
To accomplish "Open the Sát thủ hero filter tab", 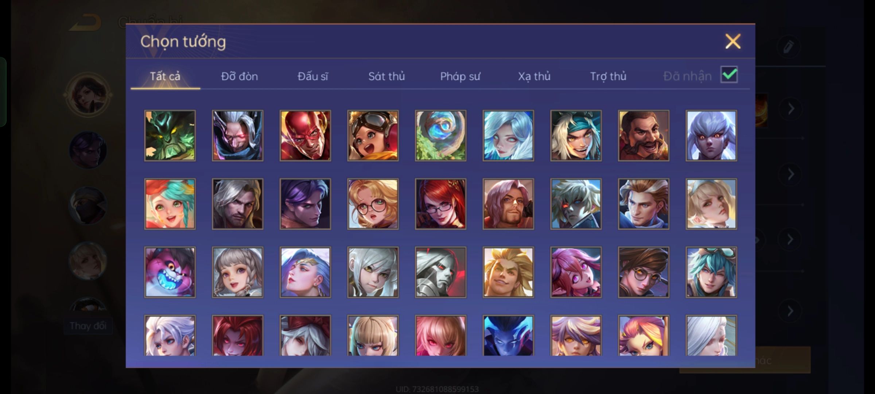I will pyautogui.click(x=386, y=76).
